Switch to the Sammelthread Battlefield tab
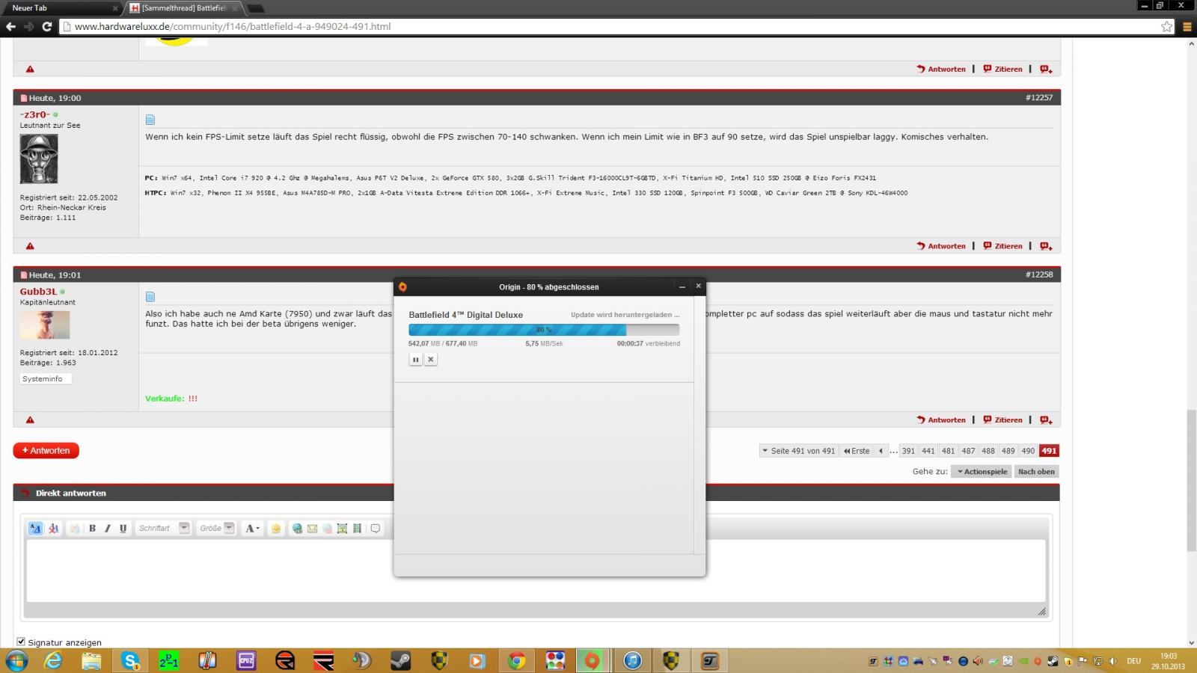 [183, 8]
